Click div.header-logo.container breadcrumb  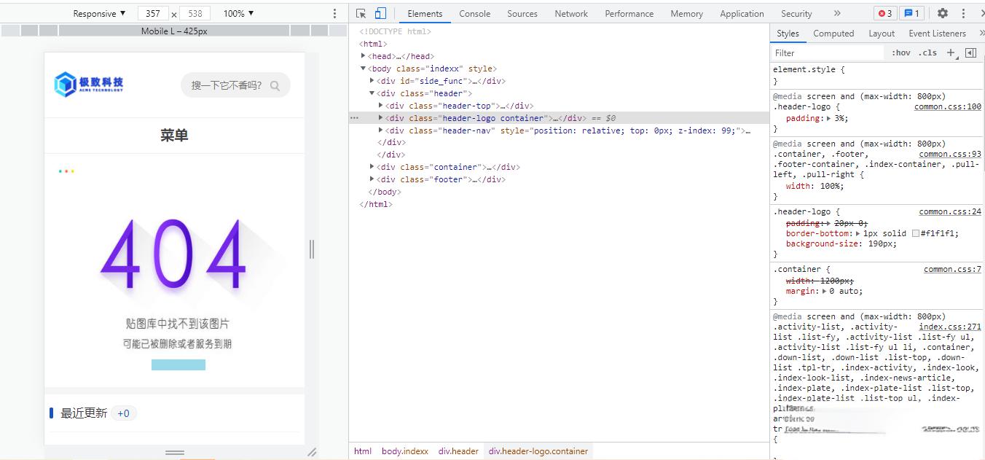538,451
